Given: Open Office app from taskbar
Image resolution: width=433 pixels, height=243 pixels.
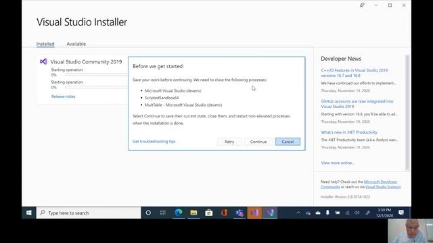Looking at the screenshot, I should tap(224, 213).
